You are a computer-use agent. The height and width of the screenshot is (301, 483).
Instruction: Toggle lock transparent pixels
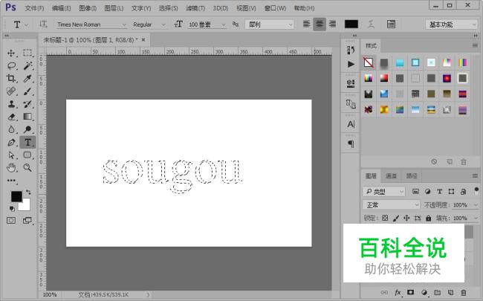click(385, 218)
